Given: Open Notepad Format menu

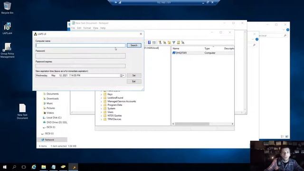Looking at the screenshot, I should point(87,28).
